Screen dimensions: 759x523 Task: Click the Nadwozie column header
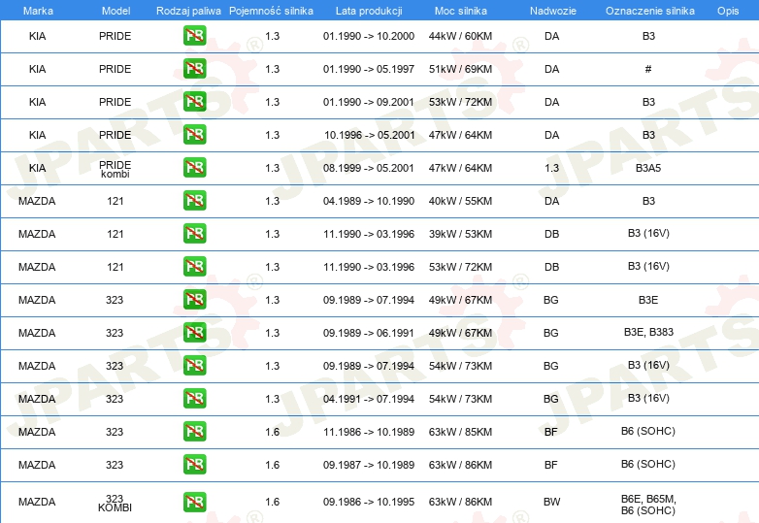point(553,11)
